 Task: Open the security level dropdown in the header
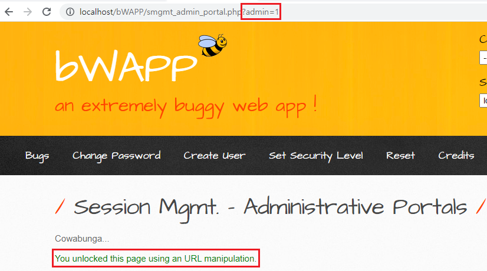click(483, 101)
